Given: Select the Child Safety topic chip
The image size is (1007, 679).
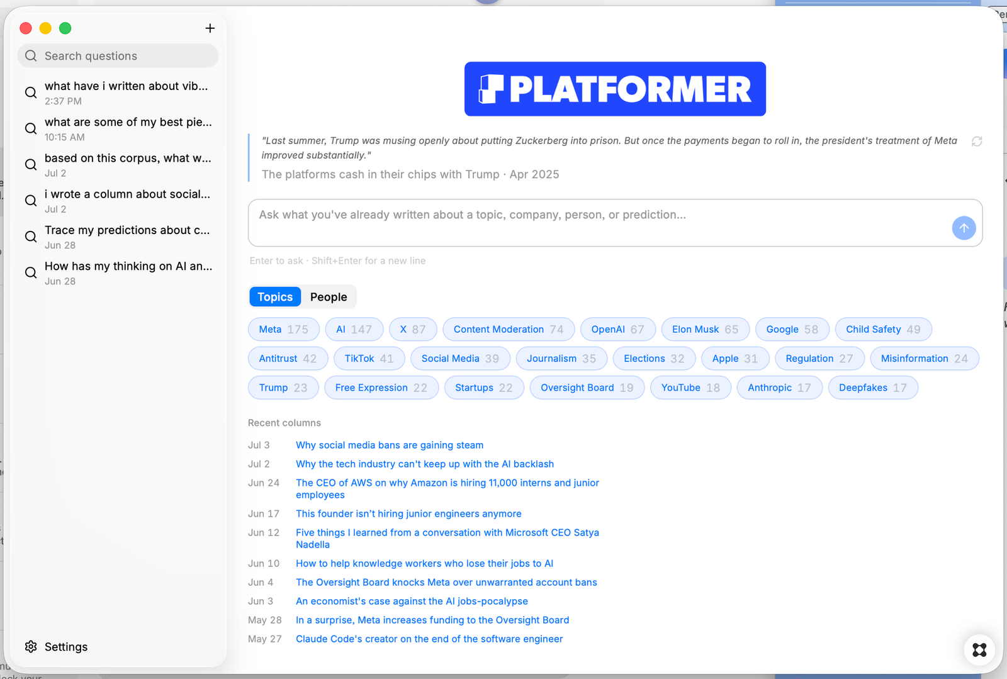Looking at the screenshot, I should [x=884, y=329].
